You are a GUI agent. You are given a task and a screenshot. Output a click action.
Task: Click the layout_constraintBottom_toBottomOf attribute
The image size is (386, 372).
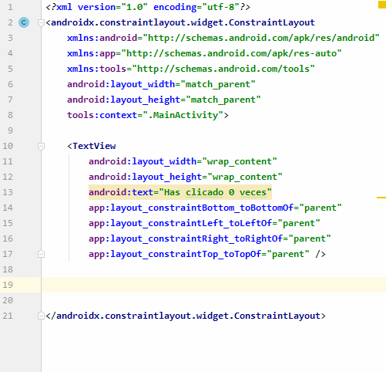point(191,208)
